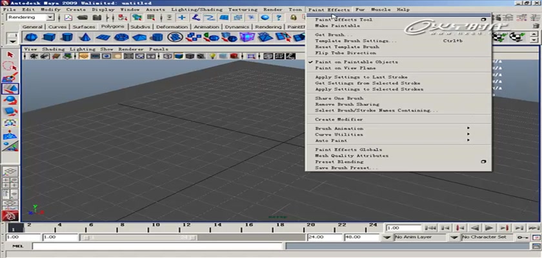Click step back one key button
Viewport: 542px width, 258px height.
[x=460, y=228]
